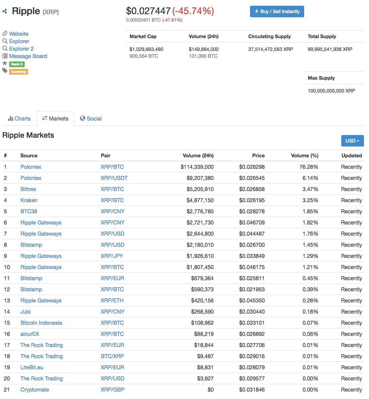Click the Price column header
The image size is (369, 399).
(x=259, y=156)
